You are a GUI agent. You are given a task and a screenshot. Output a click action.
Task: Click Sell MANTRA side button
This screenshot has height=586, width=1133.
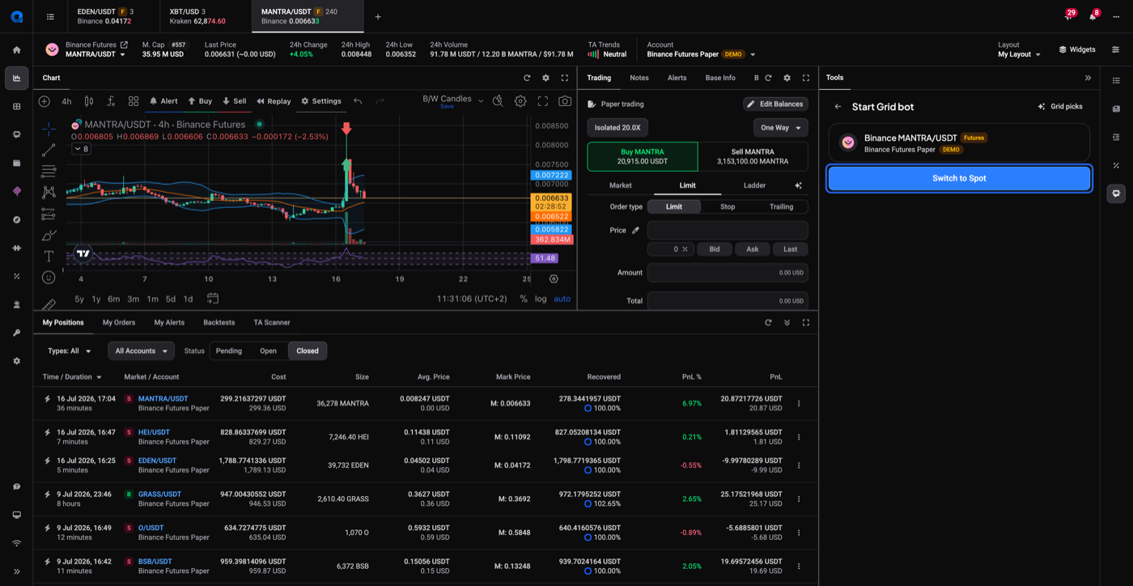753,156
